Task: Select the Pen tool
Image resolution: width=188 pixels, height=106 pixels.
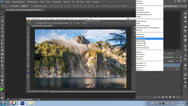Action: (x=2, y=65)
